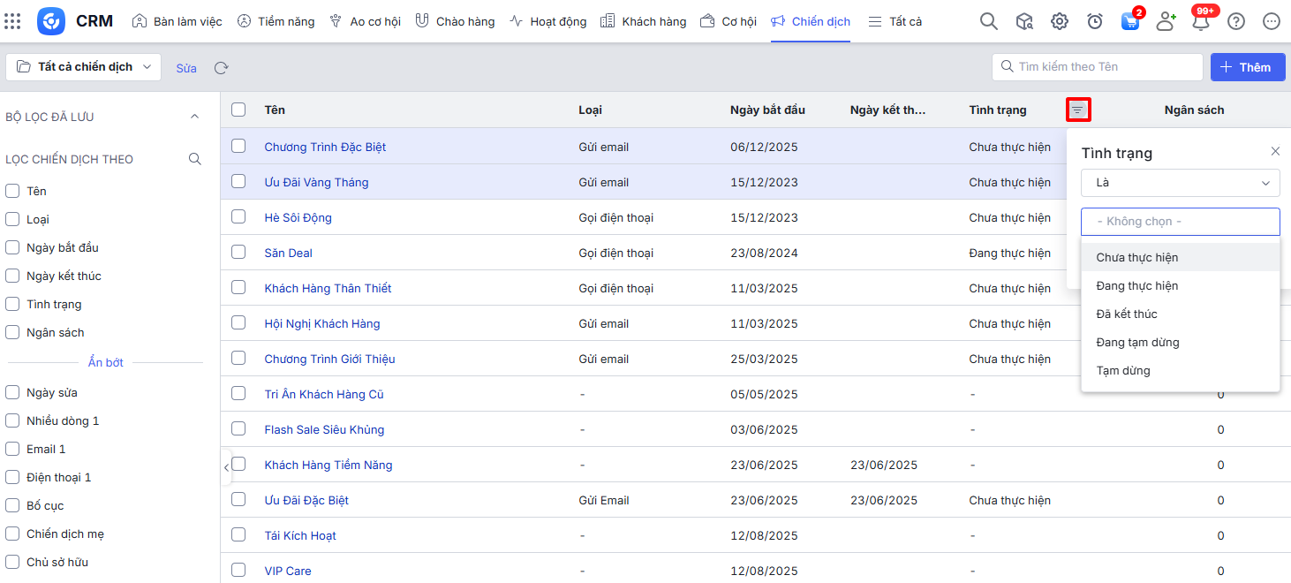Screen dimensions: 1291x583
Task: Open the apps grid launcher icon
Action: point(12,21)
